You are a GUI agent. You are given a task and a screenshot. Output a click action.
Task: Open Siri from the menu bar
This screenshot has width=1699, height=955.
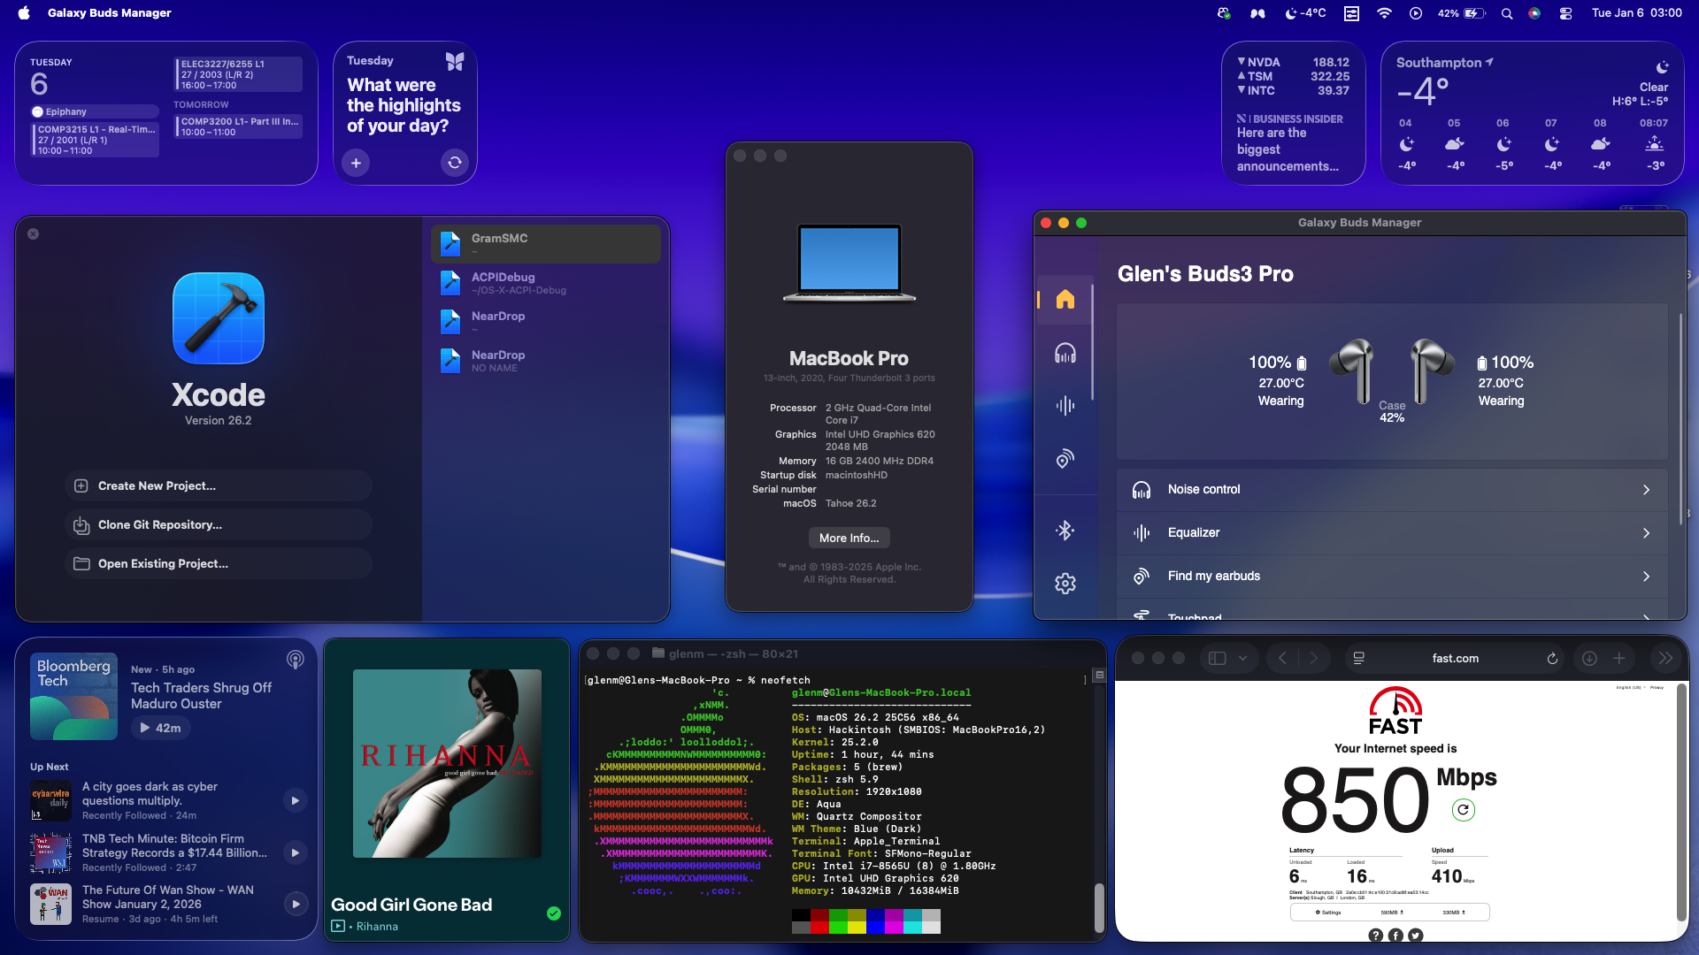(x=1534, y=13)
